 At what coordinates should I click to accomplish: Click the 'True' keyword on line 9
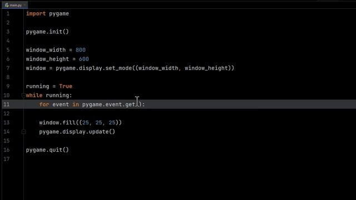tap(66, 86)
